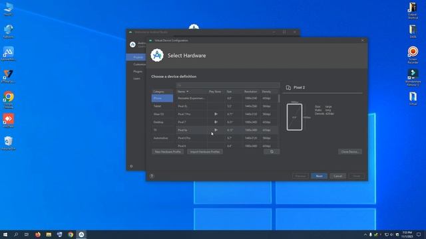Open File Explorer from taskbar
This screenshot has width=426, height=239.
coord(49,234)
